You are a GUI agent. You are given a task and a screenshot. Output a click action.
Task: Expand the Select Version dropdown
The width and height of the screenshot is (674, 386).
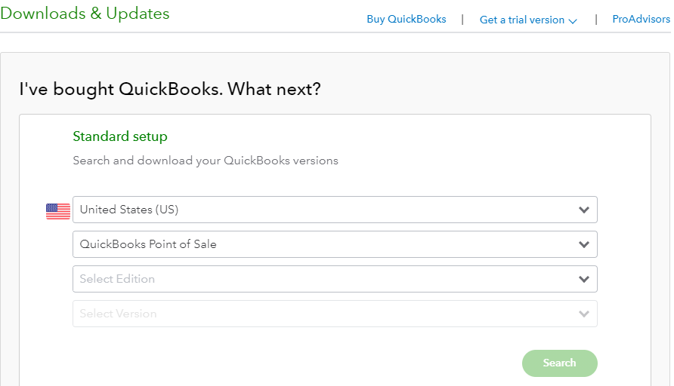click(335, 314)
